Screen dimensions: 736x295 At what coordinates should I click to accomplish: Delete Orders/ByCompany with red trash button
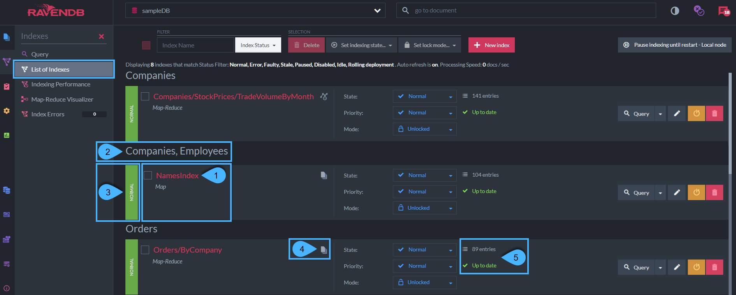pyautogui.click(x=715, y=267)
